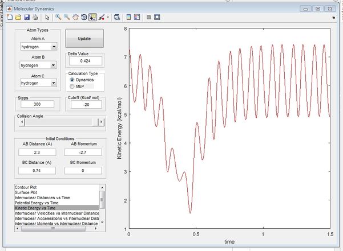Select the MEP calculation type
The image size is (343, 251).
tap(72, 87)
